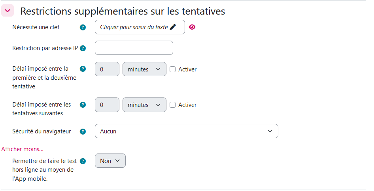Click the pencil edit icon in key field
Viewport: 374px width, 191px height.
pyautogui.click(x=172, y=27)
